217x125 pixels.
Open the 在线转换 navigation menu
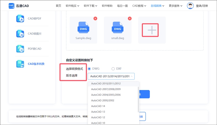(x=158, y=5)
